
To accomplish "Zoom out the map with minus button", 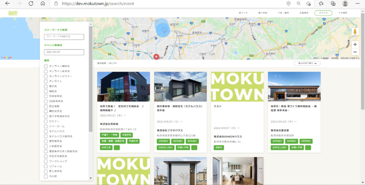I will click(x=355, y=52).
